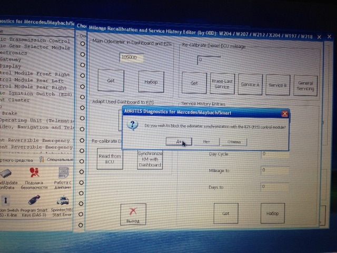This screenshot has height=253, width=337.
Task: Select Operating Unit (Telematic) entry
Action: pos(37,121)
